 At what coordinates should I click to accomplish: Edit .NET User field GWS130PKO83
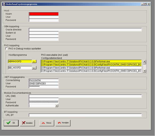(44, 84)
